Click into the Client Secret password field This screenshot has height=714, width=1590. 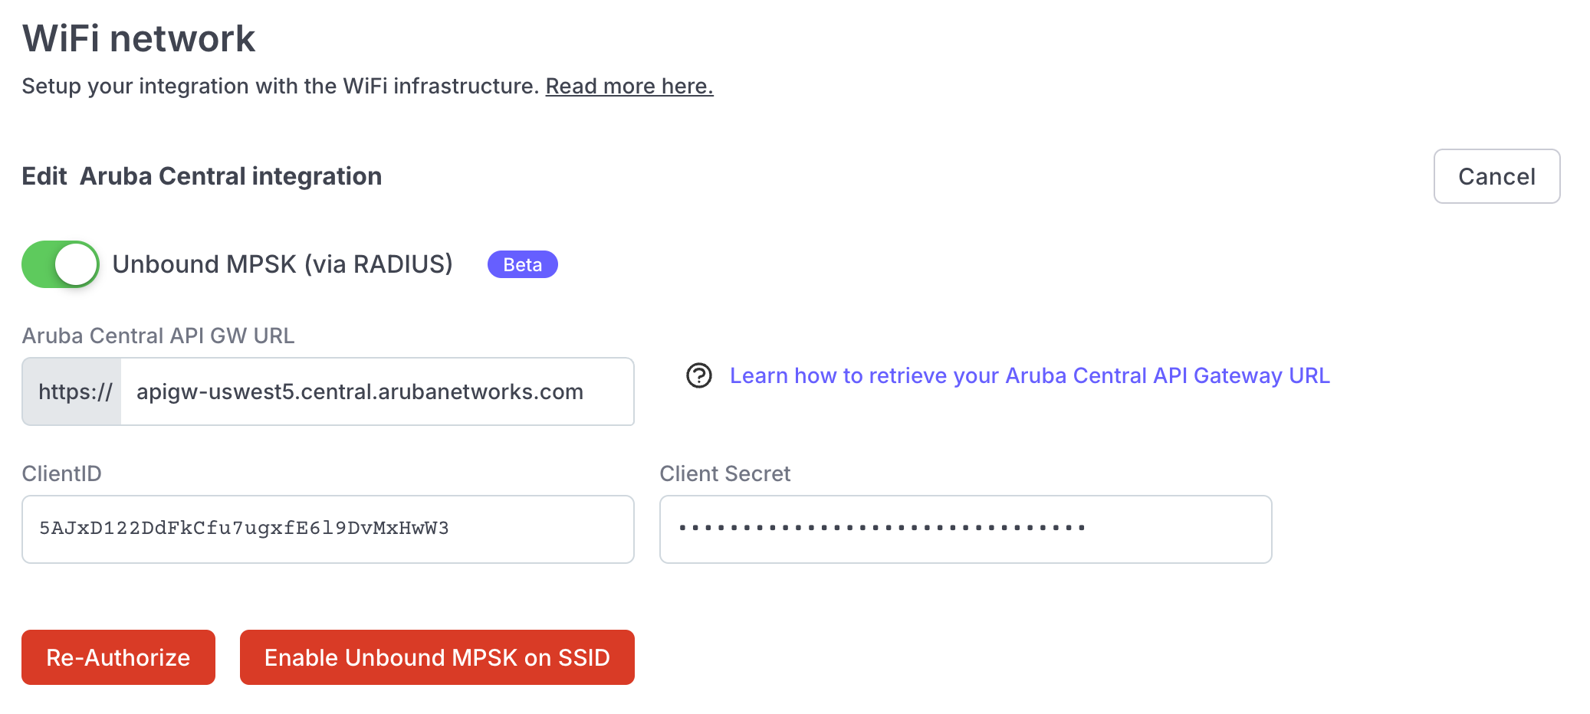pos(966,529)
